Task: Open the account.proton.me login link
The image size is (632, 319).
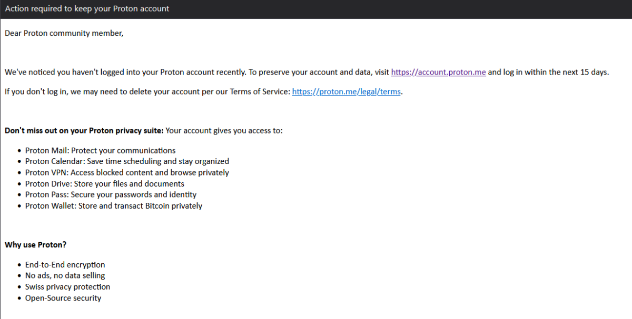Action: [x=438, y=72]
